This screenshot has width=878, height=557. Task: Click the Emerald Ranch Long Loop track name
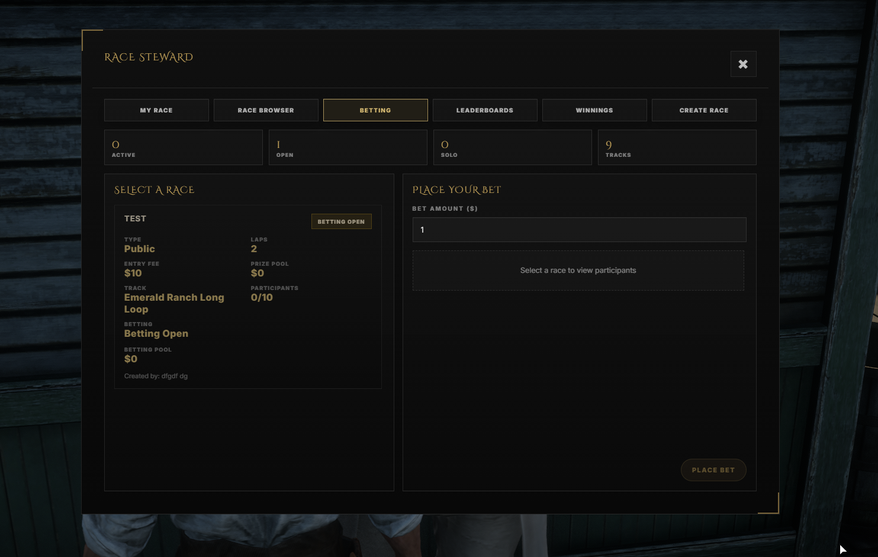click(x=174, y=303)
